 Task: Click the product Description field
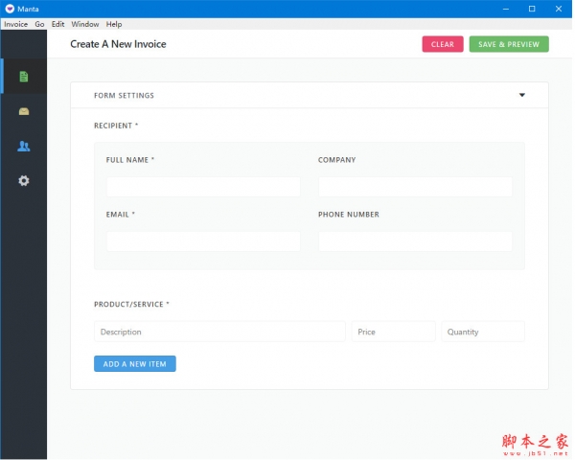(219, 332)
